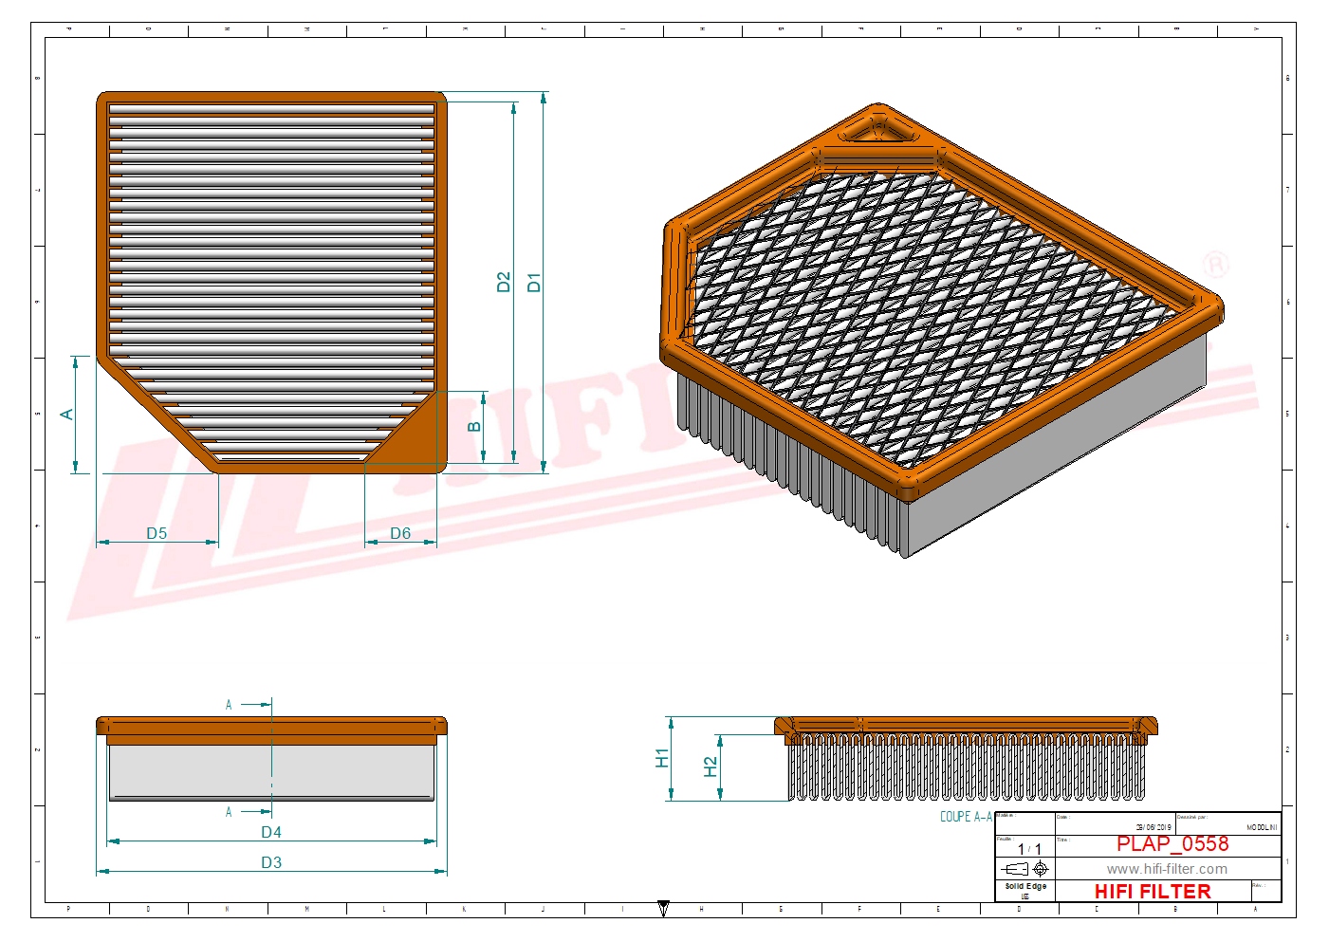The height and width of the screenshot is (942, 1329).
Task: Select the H2 height dimension label
Action: pyautogui.click(x=711, y=767)
